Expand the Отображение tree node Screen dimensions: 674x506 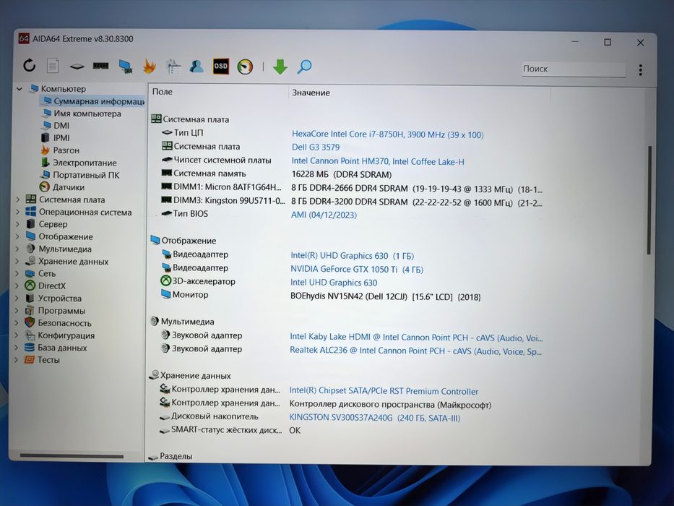[17, 236]
